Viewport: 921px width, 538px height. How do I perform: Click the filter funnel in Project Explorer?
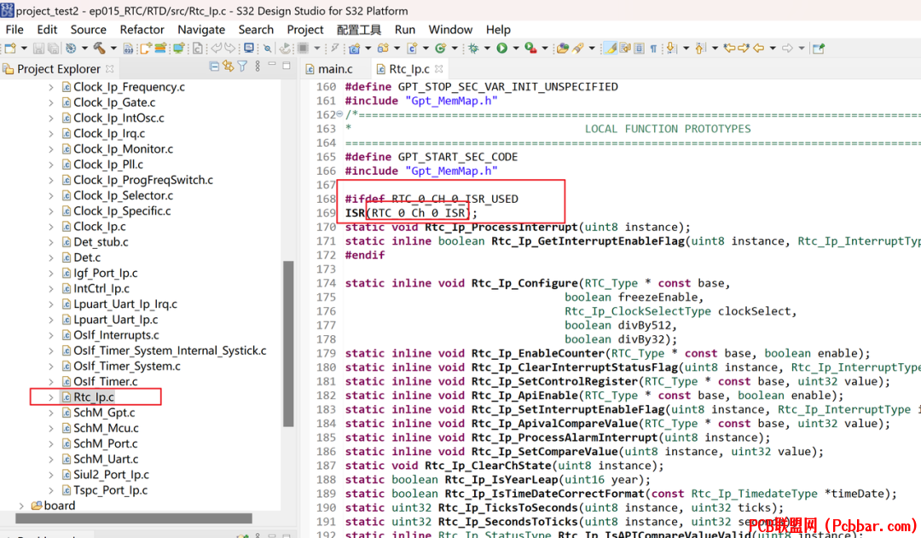click(x=242, y=67)
